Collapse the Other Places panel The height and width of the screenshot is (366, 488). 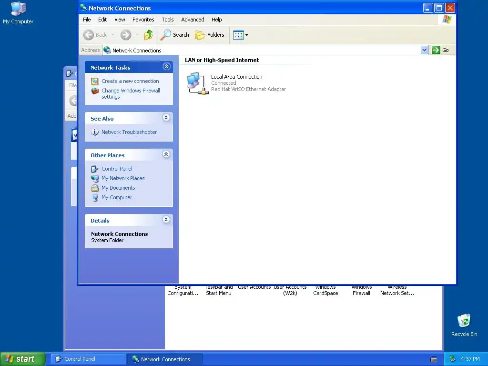(166, 154)
